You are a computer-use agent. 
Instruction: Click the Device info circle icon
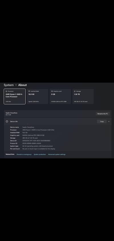pos(7,121)
